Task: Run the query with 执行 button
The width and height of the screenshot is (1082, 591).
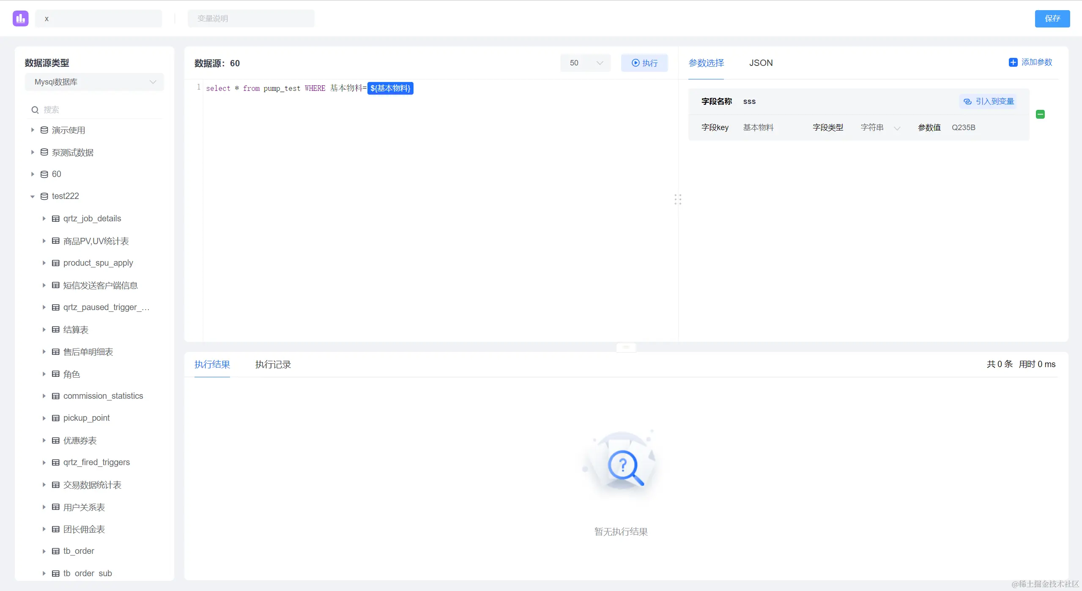Action: tap(644, 63)
